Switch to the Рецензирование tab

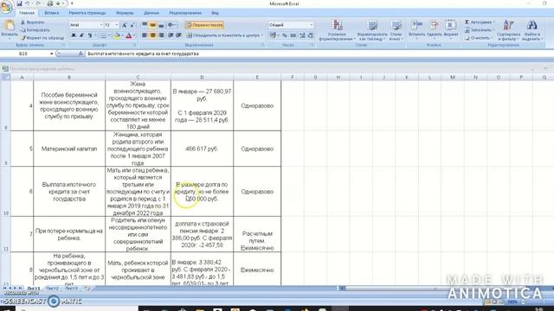[x=185, y=13]
